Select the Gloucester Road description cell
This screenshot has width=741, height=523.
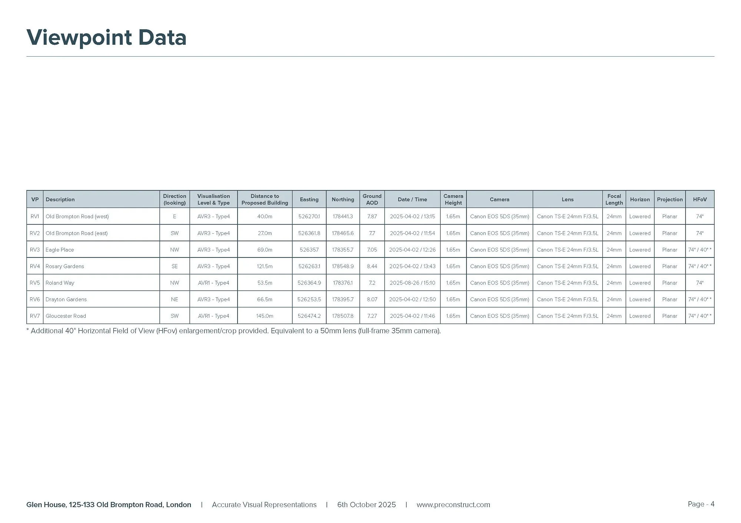tap(66, 316)
